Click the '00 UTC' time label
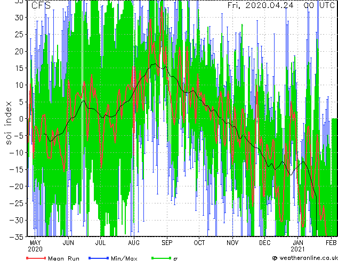Viewport: 338px width, 261px height. coord(319,5)
